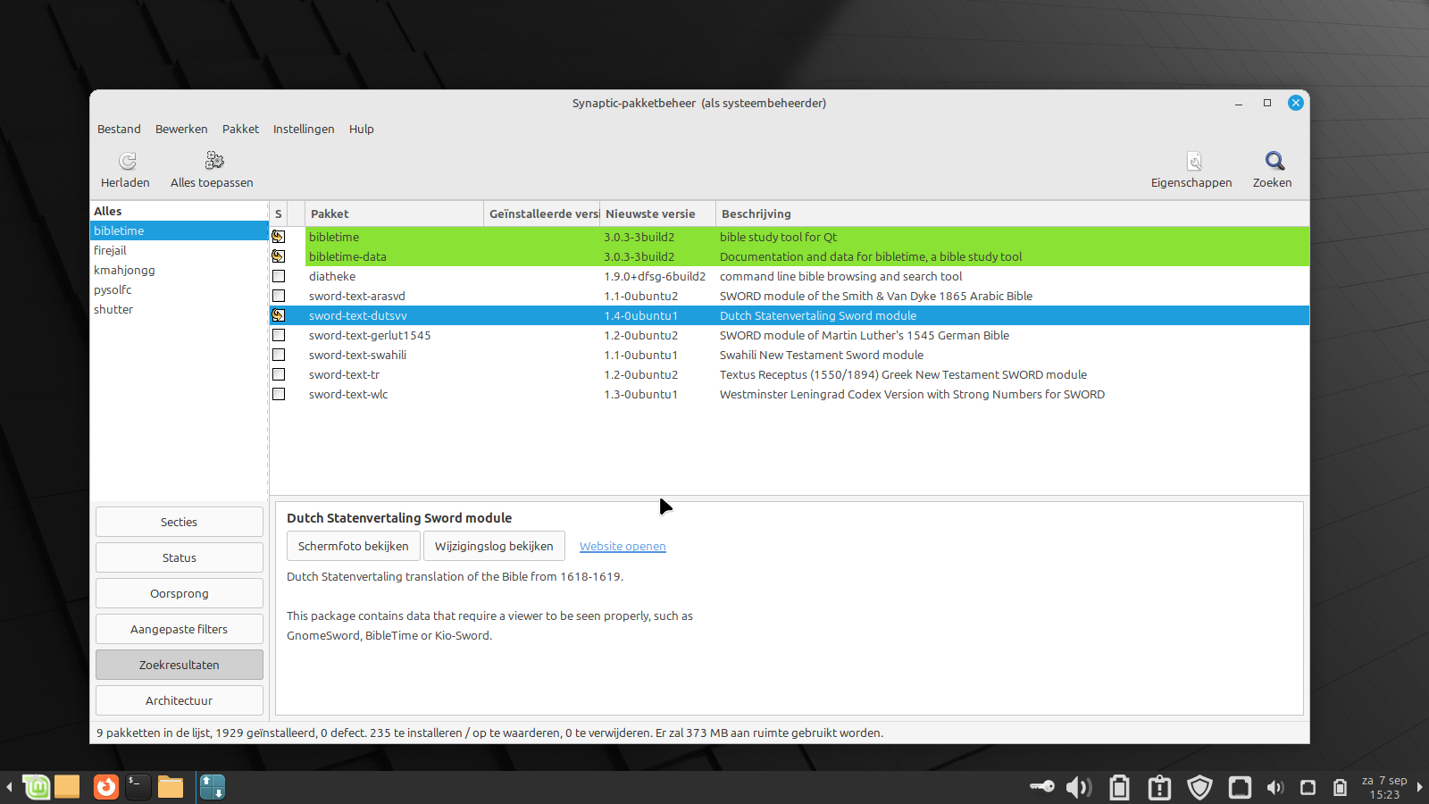Open the shield update manager tray icon

tap(1199, 787)
